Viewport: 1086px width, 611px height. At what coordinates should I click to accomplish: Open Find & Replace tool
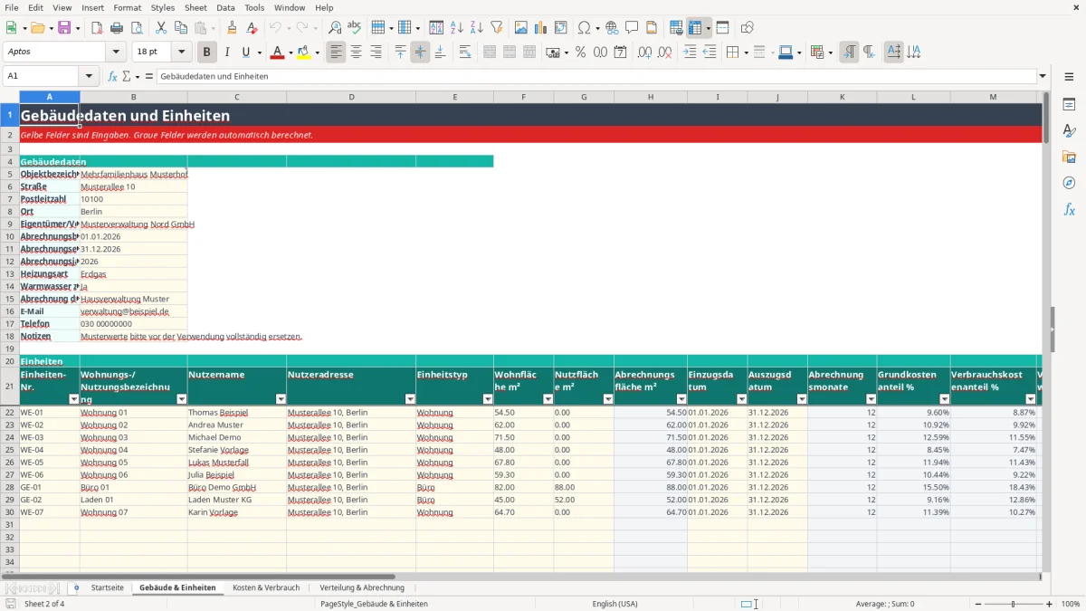click(x=334, y=28)
